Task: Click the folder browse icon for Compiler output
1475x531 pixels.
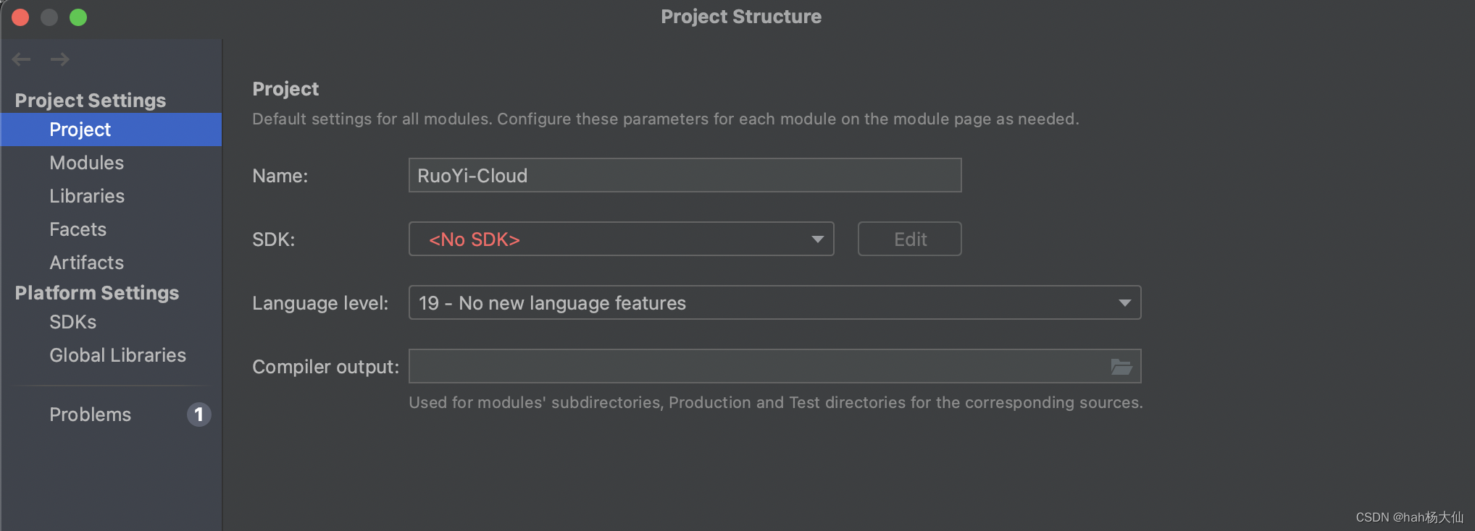Action: (x=1121, y=367)
